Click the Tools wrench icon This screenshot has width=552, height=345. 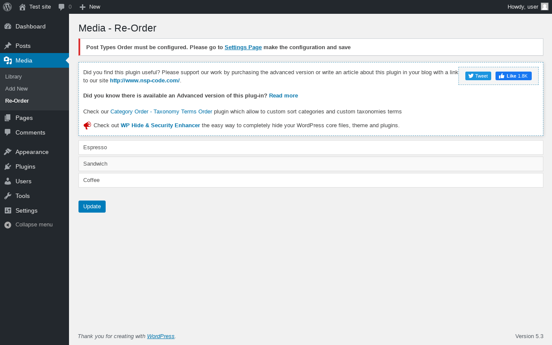[x=8, y=196]
